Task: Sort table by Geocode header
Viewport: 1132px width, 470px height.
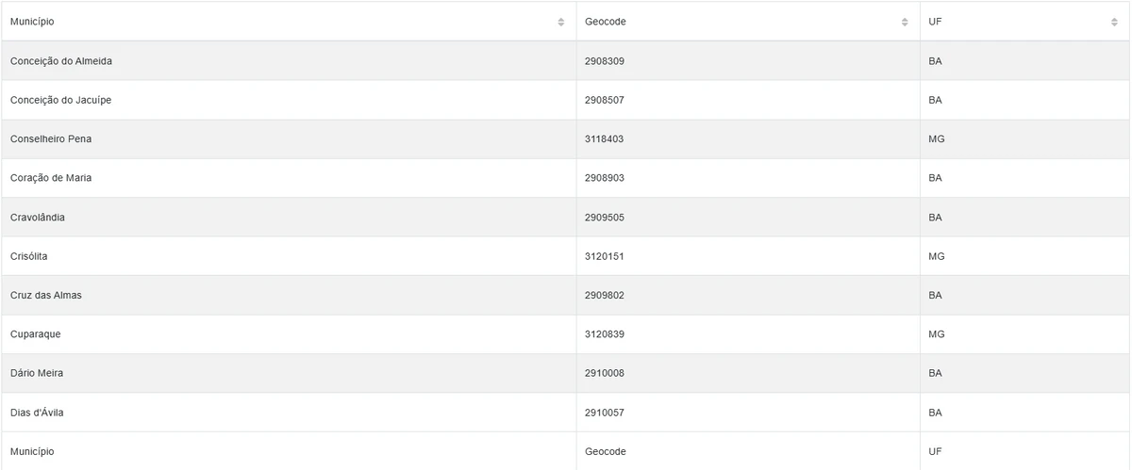Action: click(x=606, y=22)
